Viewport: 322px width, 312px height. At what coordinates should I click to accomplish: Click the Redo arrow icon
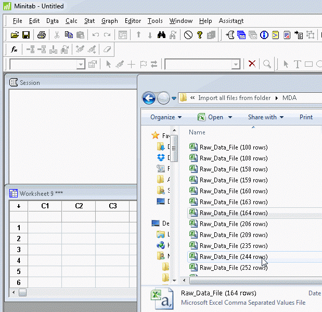107,35
